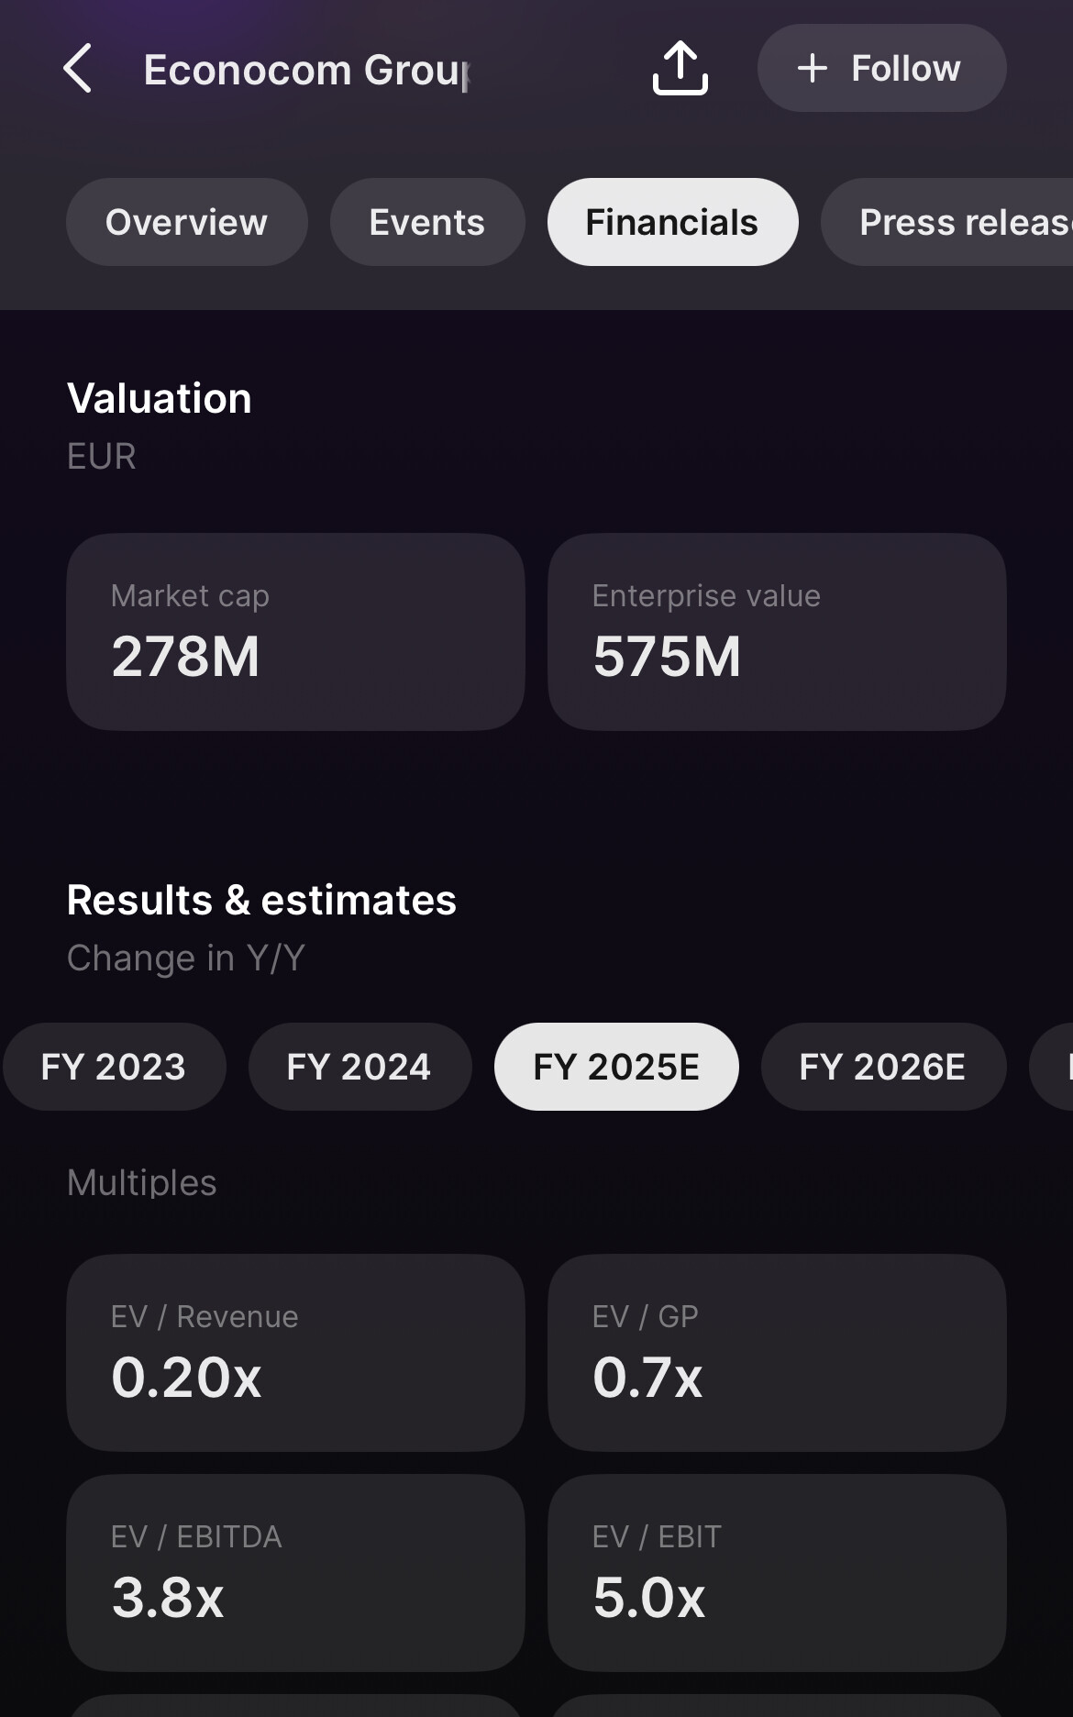The width and height of the screenshot is (1073, 1717).
Task: Tap the Results & estimates heading
Action: pos(261,900)
